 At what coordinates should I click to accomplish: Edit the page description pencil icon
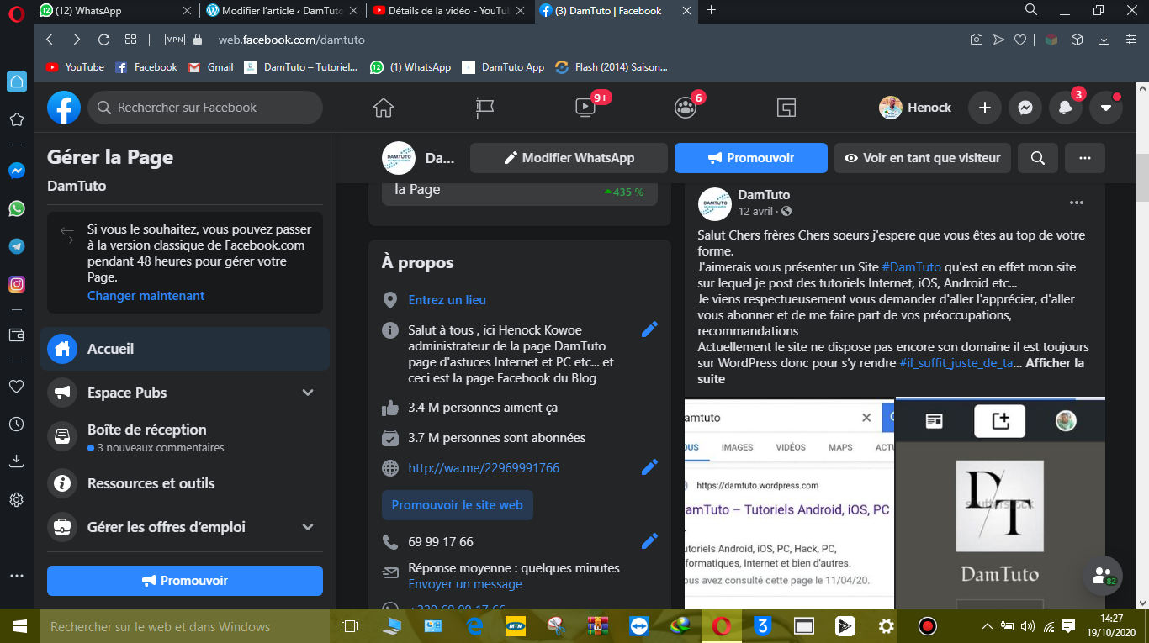click(649, 329)
